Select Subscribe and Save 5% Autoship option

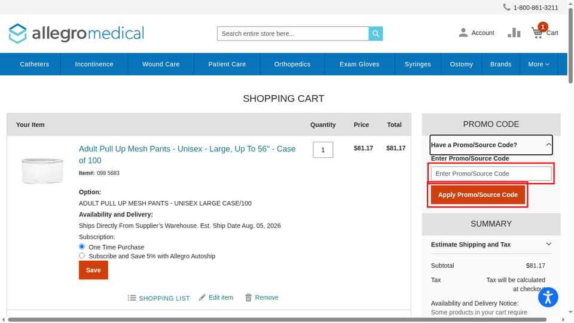click(82, 255)
